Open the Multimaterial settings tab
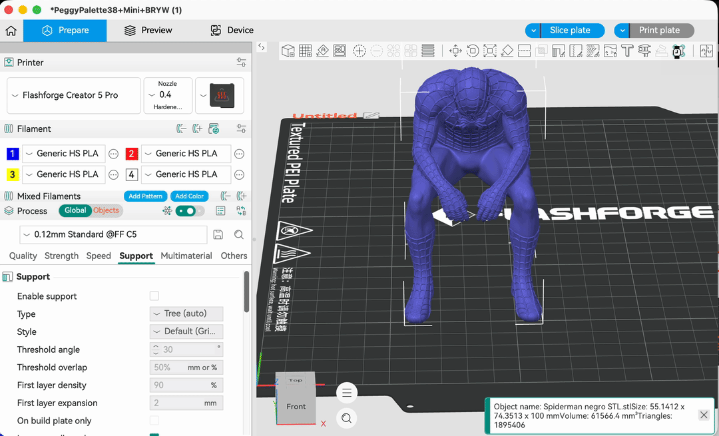This screenshot has width=719, height=436. coord(186,256)
